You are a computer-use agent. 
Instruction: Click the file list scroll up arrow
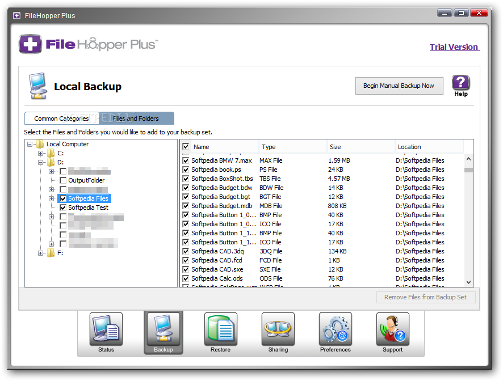(x=468, y=159)
